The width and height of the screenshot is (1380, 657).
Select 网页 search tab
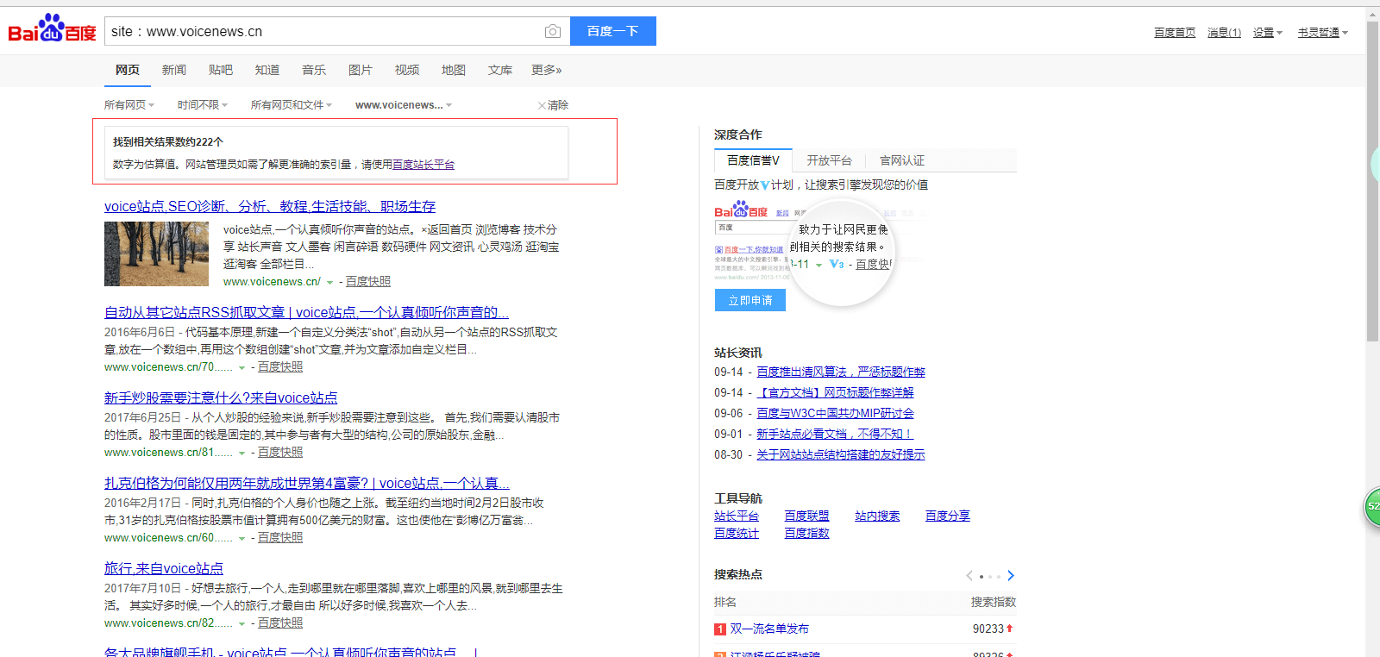128,70
